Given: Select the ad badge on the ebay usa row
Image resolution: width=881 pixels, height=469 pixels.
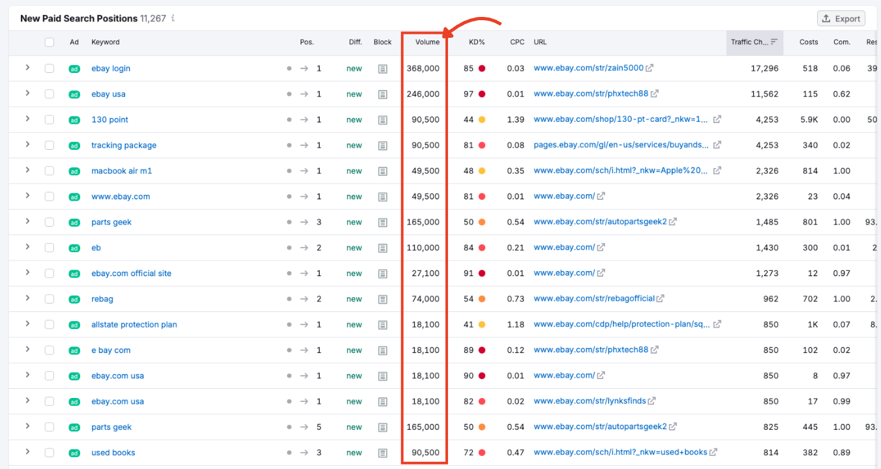Looking at the screenshot, I should 74,94.
